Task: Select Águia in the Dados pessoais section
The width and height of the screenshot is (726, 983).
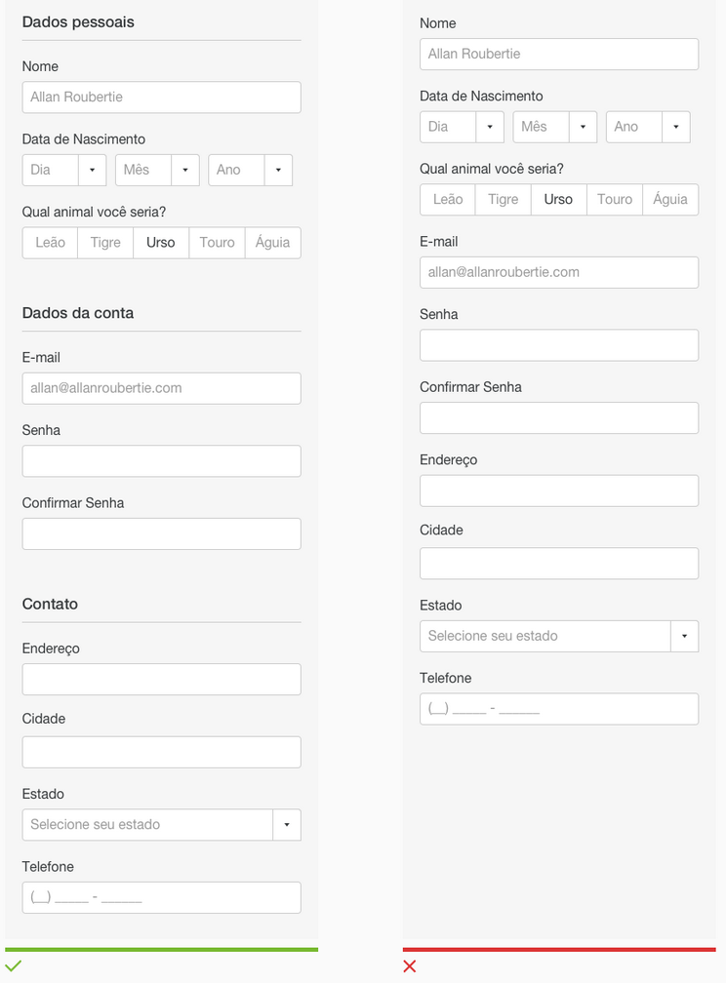Action: [272, 243]
